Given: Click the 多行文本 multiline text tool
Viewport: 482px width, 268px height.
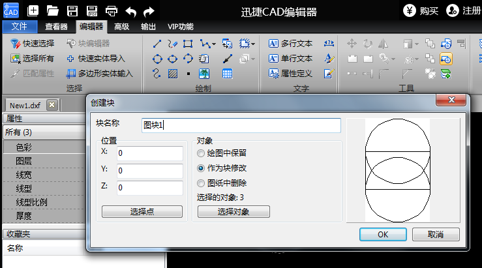Looking at the screenshot, I should pos(290,44).
